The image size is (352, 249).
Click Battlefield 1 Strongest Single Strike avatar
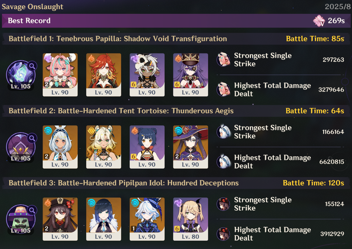223,60
